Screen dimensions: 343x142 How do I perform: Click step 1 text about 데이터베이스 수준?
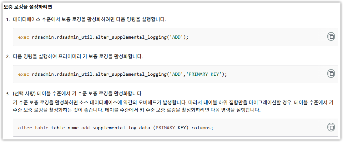click(89, 19)
